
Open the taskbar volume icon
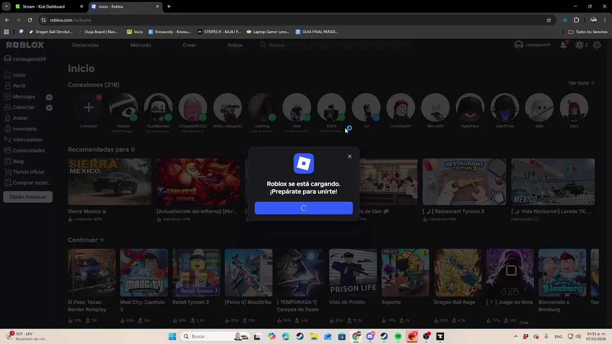click(x=579, y=336)
